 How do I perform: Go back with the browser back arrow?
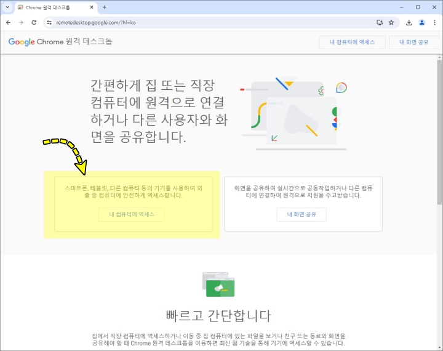[x=8, y=22]
